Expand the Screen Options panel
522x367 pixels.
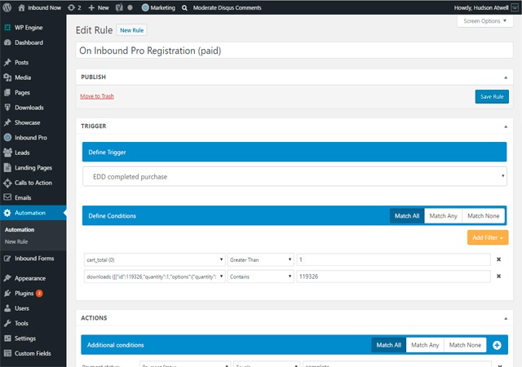click(x=485, y=21)
